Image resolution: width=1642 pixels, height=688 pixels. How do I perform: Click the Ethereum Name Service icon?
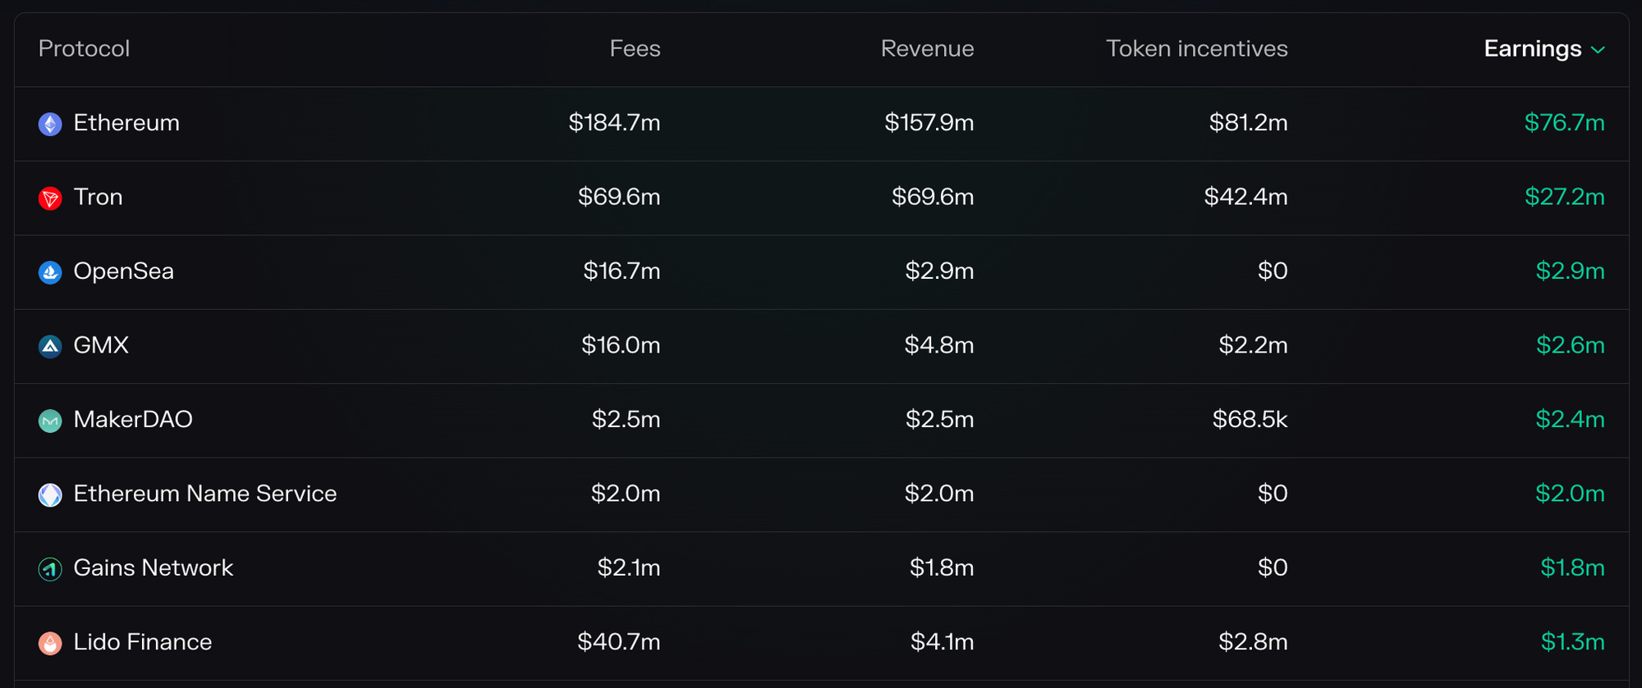[x=50, y=495]
